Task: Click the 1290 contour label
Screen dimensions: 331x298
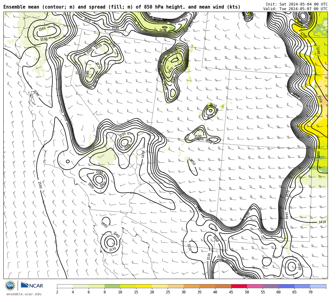Action: pos(318,51)
